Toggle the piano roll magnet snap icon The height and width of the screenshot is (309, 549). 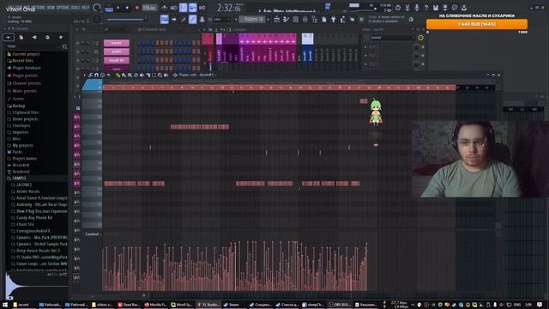tap(96, 75)
